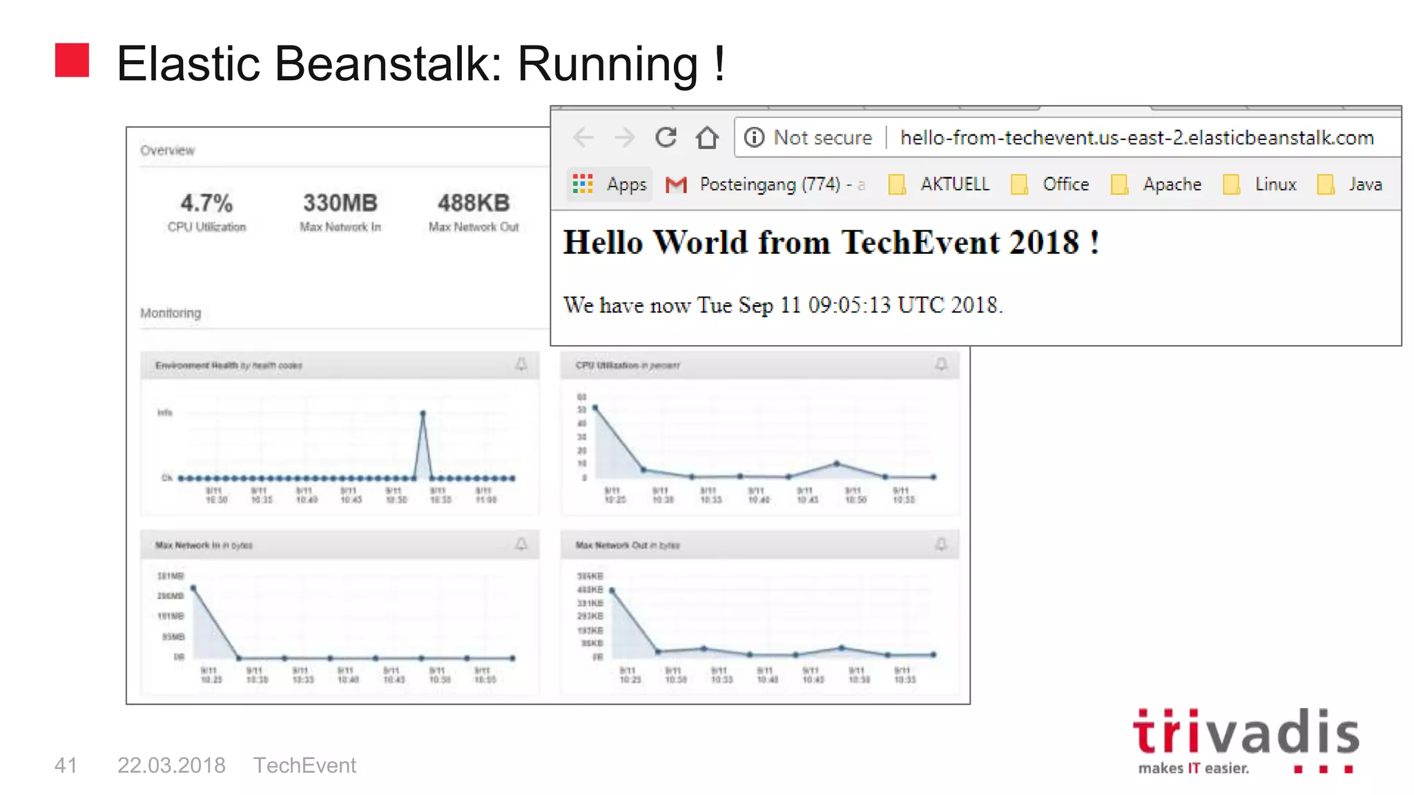Click the browser back arrow
1414x795 pixels.
click(x=583, y=138)
